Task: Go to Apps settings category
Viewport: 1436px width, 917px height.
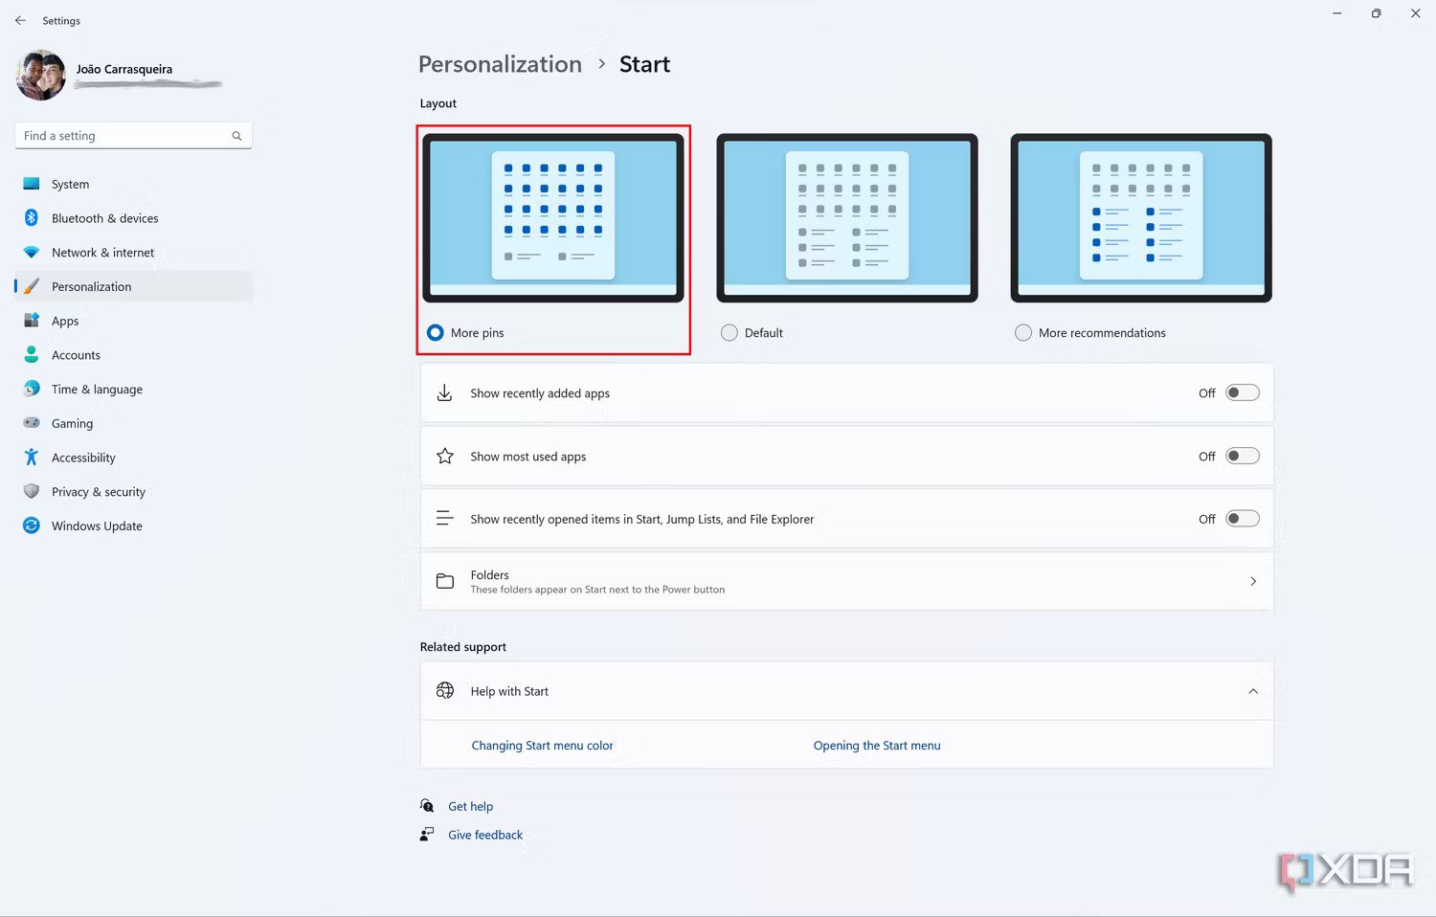Action: [x=134, y=321]
